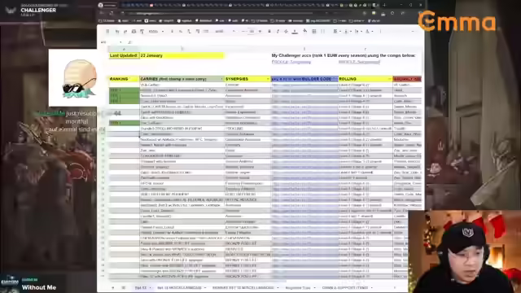
Task: Open the borders tool in toolbar
Action: tap(314, 32)
